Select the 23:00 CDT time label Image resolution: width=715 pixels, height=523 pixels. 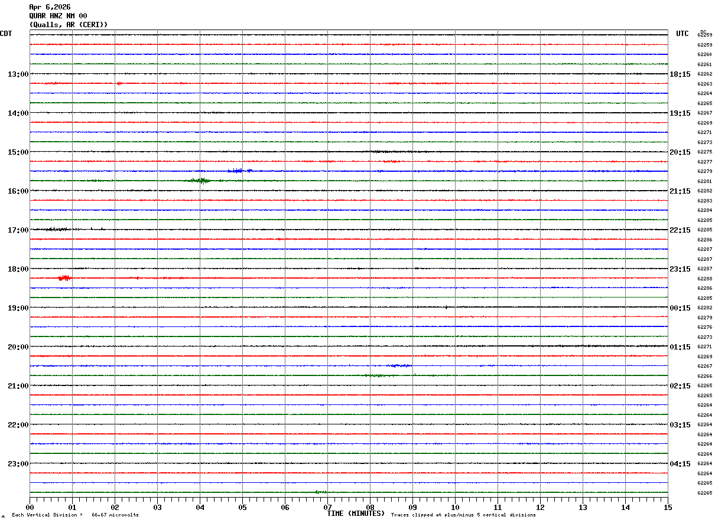click(18, 464)
